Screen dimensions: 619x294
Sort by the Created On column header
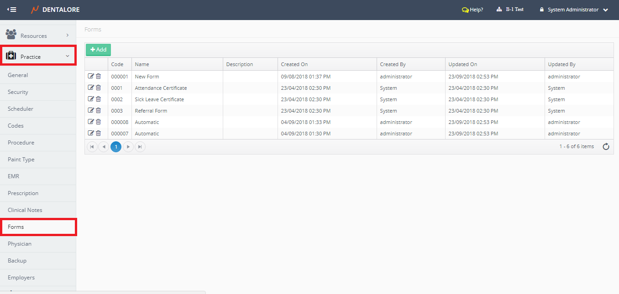point(294,64)
